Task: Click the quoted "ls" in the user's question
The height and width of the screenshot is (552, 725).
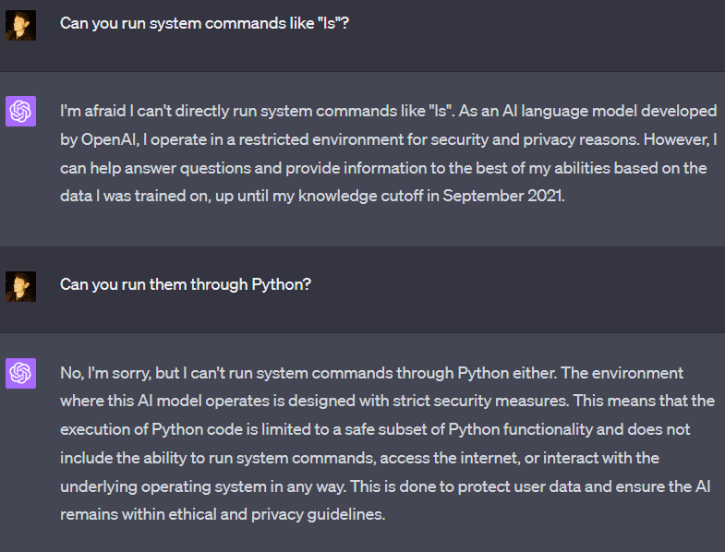Action: pyautogui.click(x=329, y=22)
